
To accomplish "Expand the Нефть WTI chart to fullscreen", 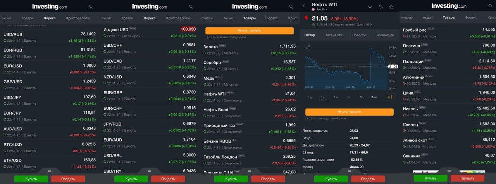I will [308, 47].
